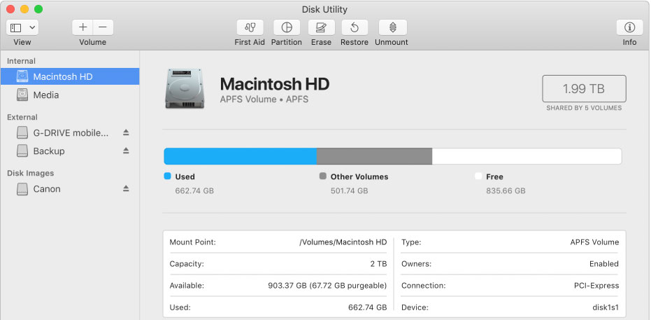Screen dimensions: 651x320
Task: Click the 662.74 GB value under Used legend
Action: [194, 190]
